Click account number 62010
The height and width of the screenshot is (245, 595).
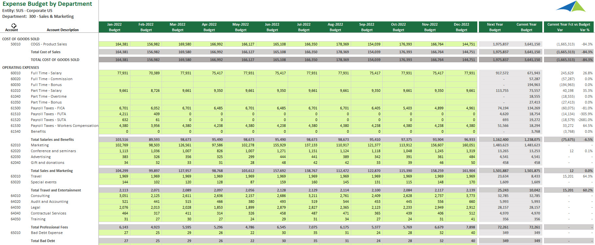tap(16, 145)
